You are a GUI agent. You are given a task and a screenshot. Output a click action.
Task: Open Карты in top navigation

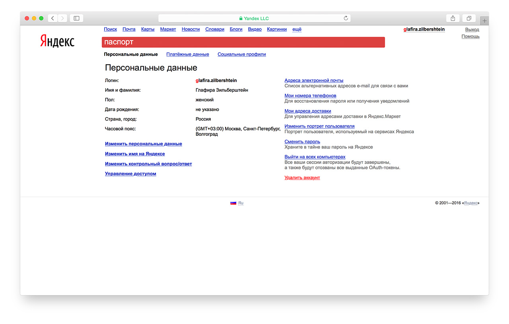click(x=148, y=29)
